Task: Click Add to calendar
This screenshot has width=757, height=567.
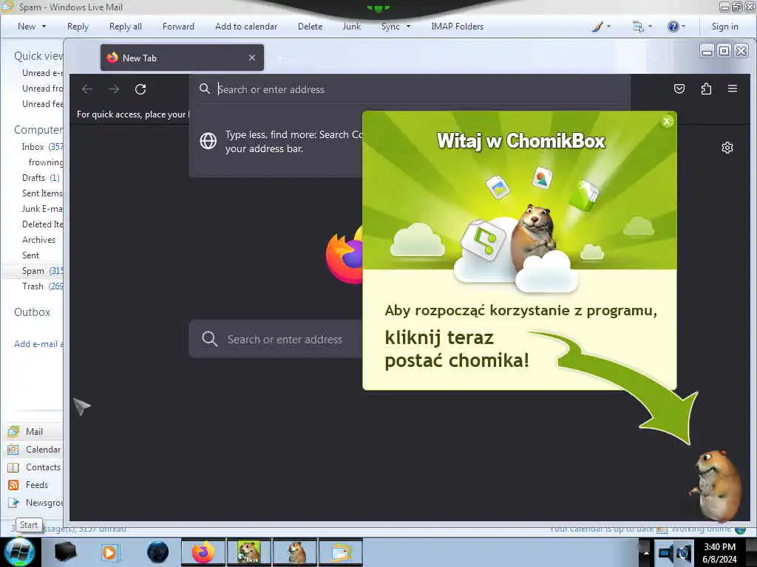Action: [246, 27]
